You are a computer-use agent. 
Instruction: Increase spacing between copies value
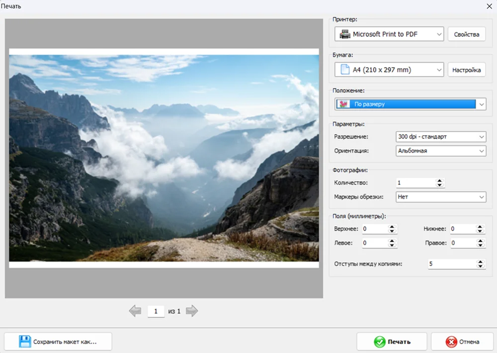point(480,262)
